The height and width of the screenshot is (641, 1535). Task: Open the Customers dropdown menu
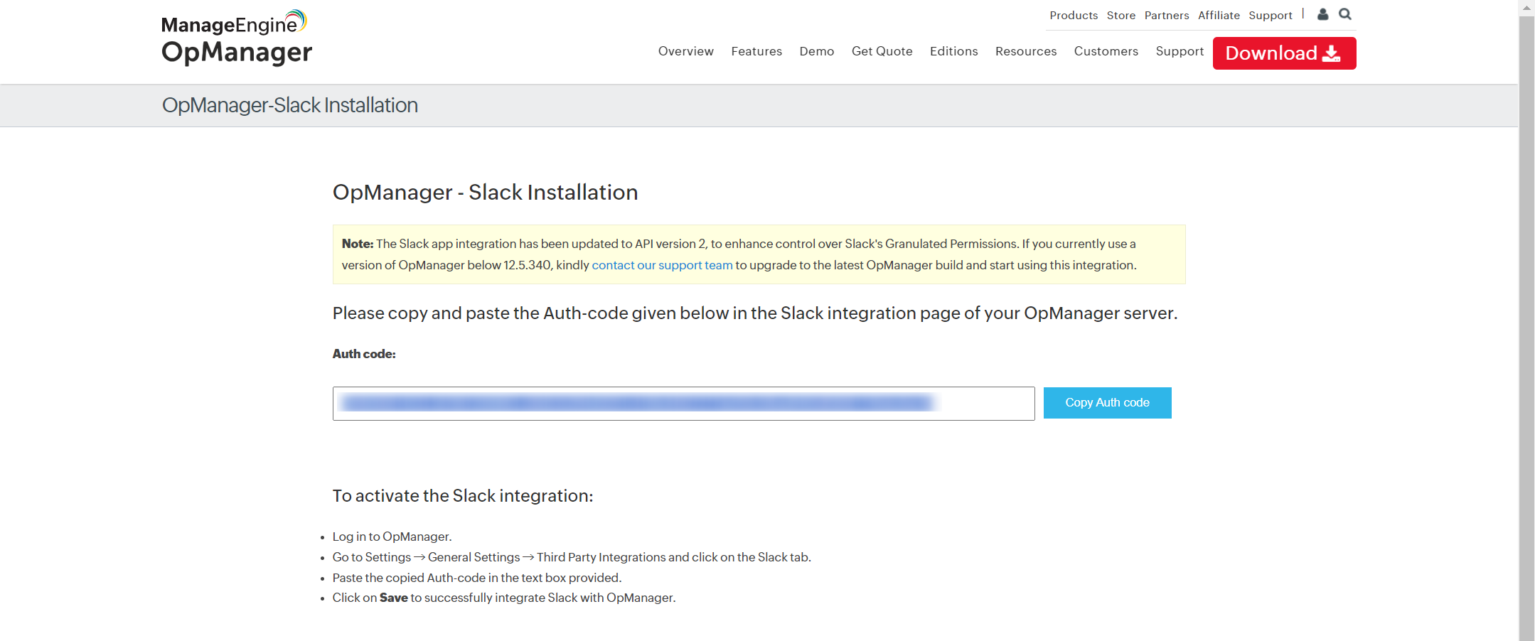point(1106,51)
